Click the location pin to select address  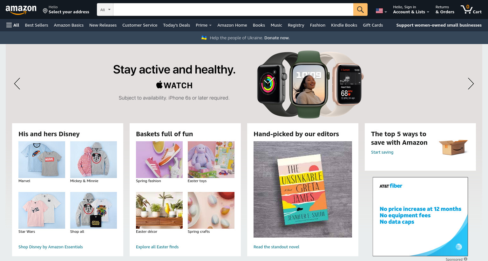coord(45,11)
